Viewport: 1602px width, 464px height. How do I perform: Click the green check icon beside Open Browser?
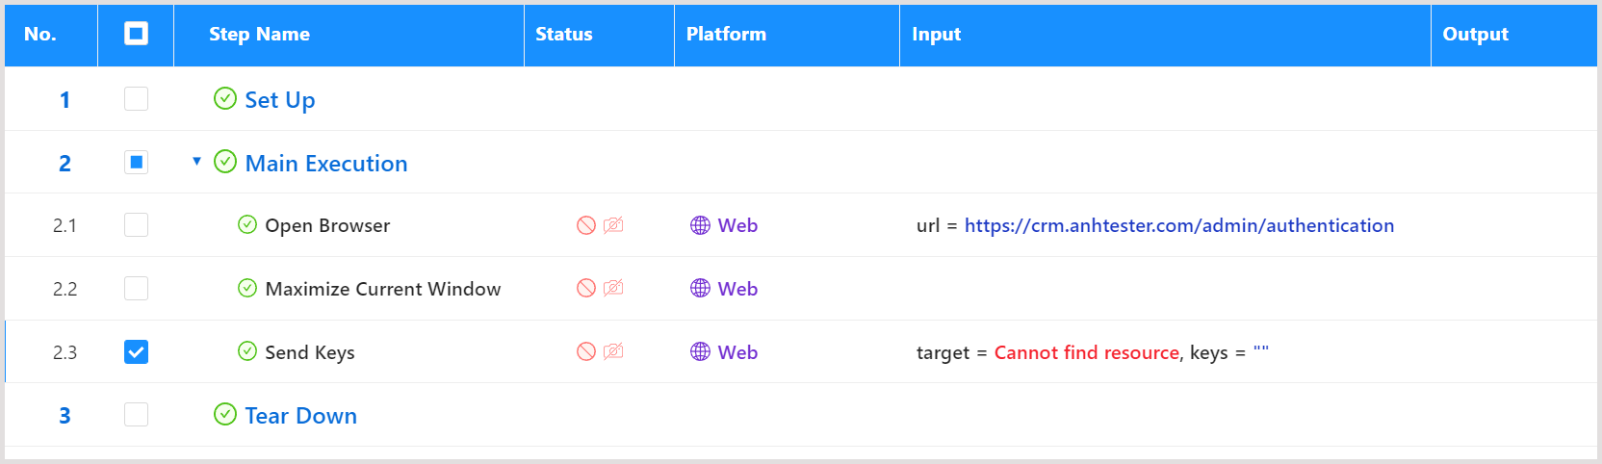pos(247,224)
